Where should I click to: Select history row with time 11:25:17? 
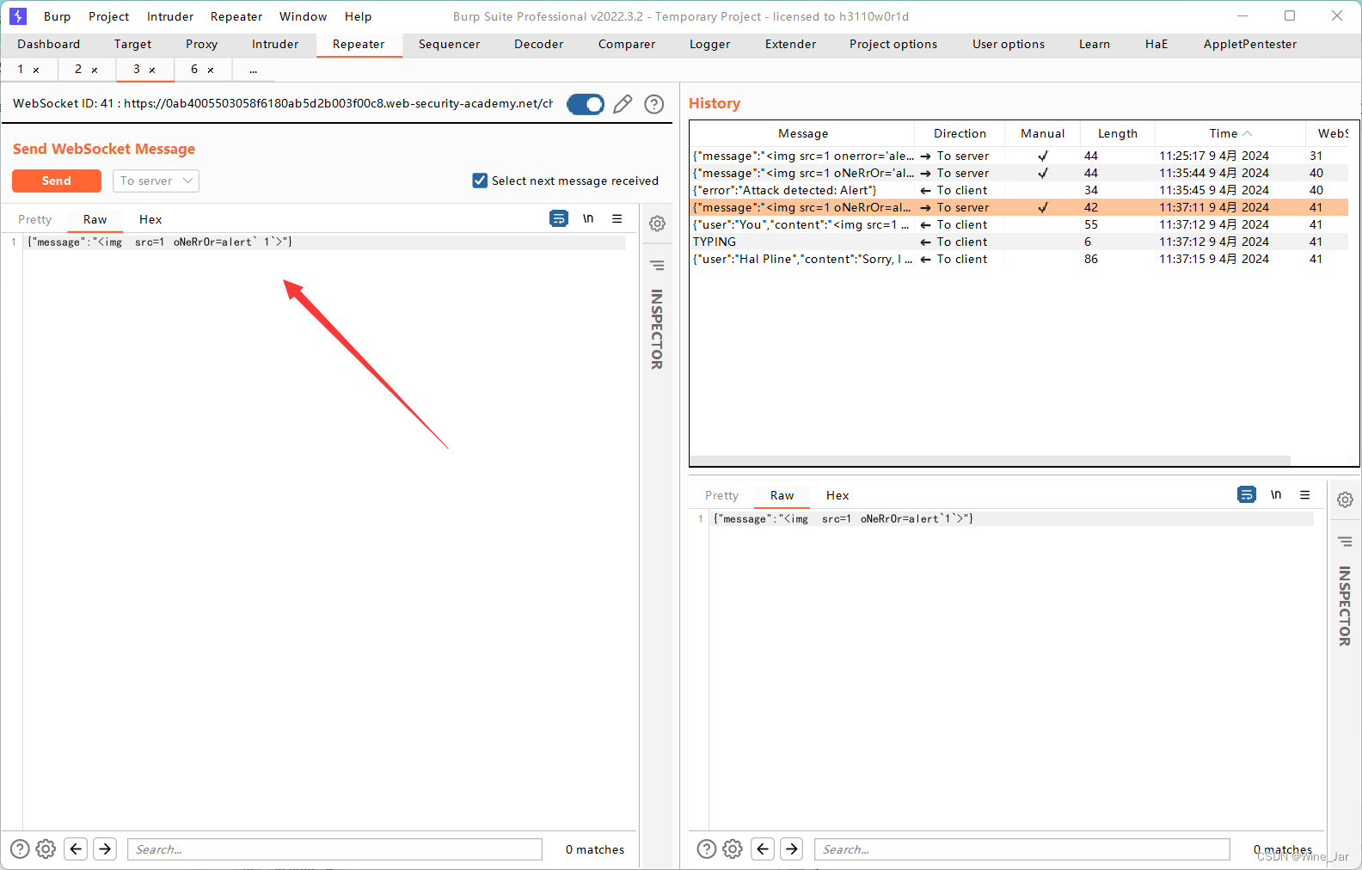1020,156
